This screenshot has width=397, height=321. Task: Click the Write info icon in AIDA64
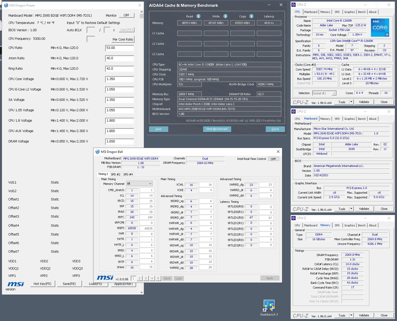tap(225, 16)
